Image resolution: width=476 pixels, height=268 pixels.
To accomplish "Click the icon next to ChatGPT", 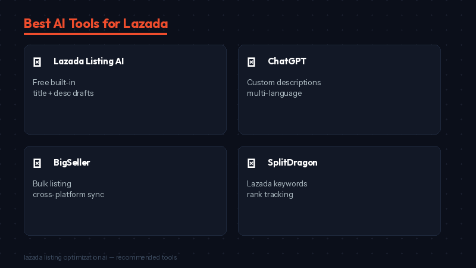I will tap(251, 62).
